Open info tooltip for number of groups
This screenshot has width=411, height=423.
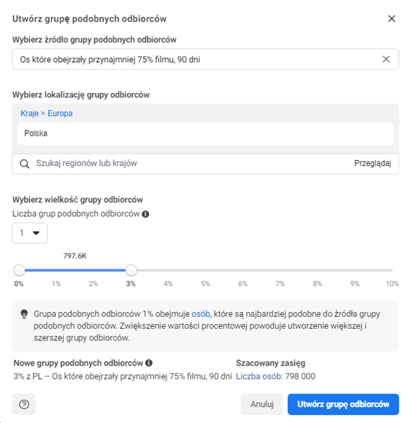pyautogui.click(x=145, y=214)
